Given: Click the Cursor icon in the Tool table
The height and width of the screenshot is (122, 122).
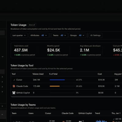Looking at the screenshot, I should tap(14, 80).
